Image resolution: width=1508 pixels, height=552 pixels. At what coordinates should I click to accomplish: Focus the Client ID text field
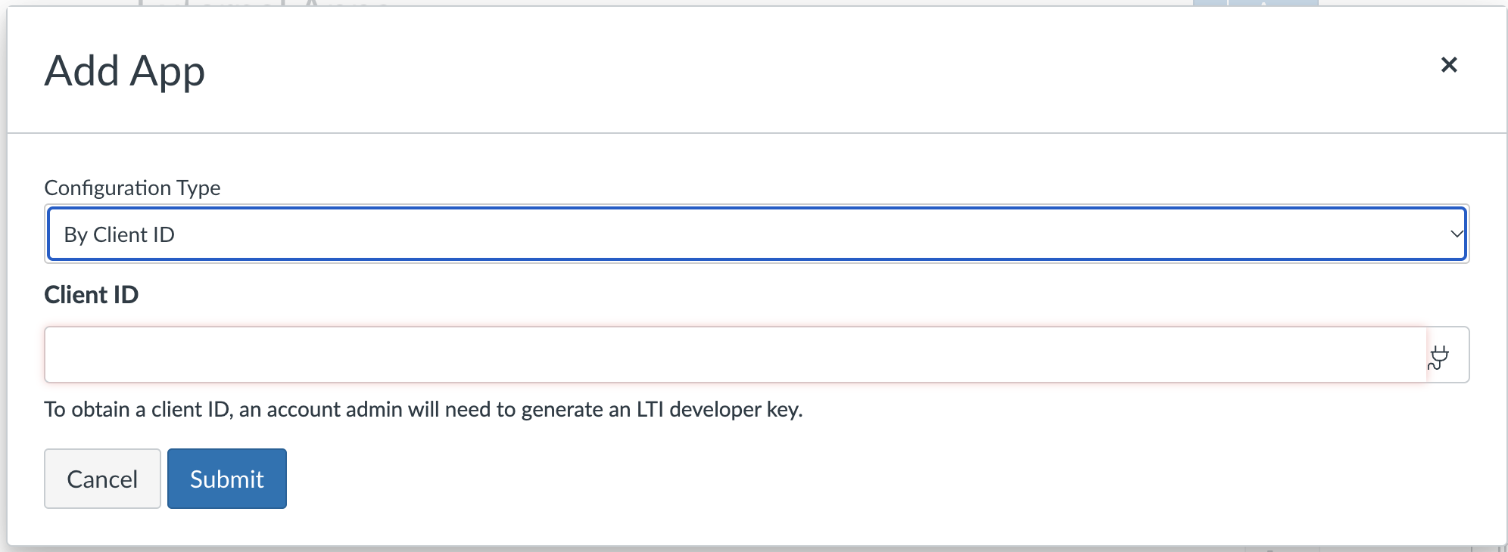(x=734, y=355)
